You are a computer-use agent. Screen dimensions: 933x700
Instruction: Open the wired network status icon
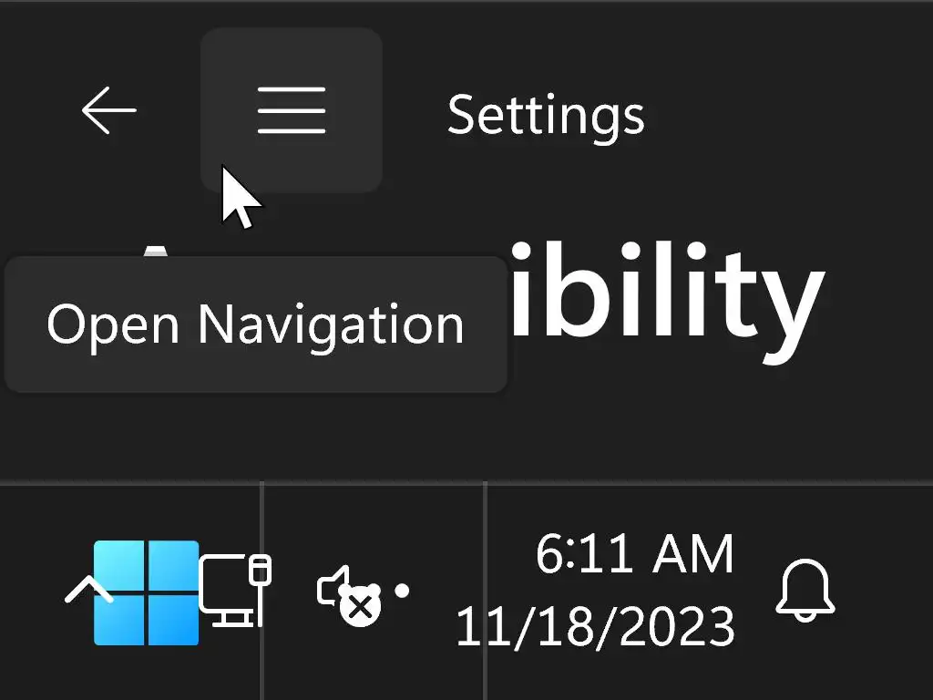point(235,591)
